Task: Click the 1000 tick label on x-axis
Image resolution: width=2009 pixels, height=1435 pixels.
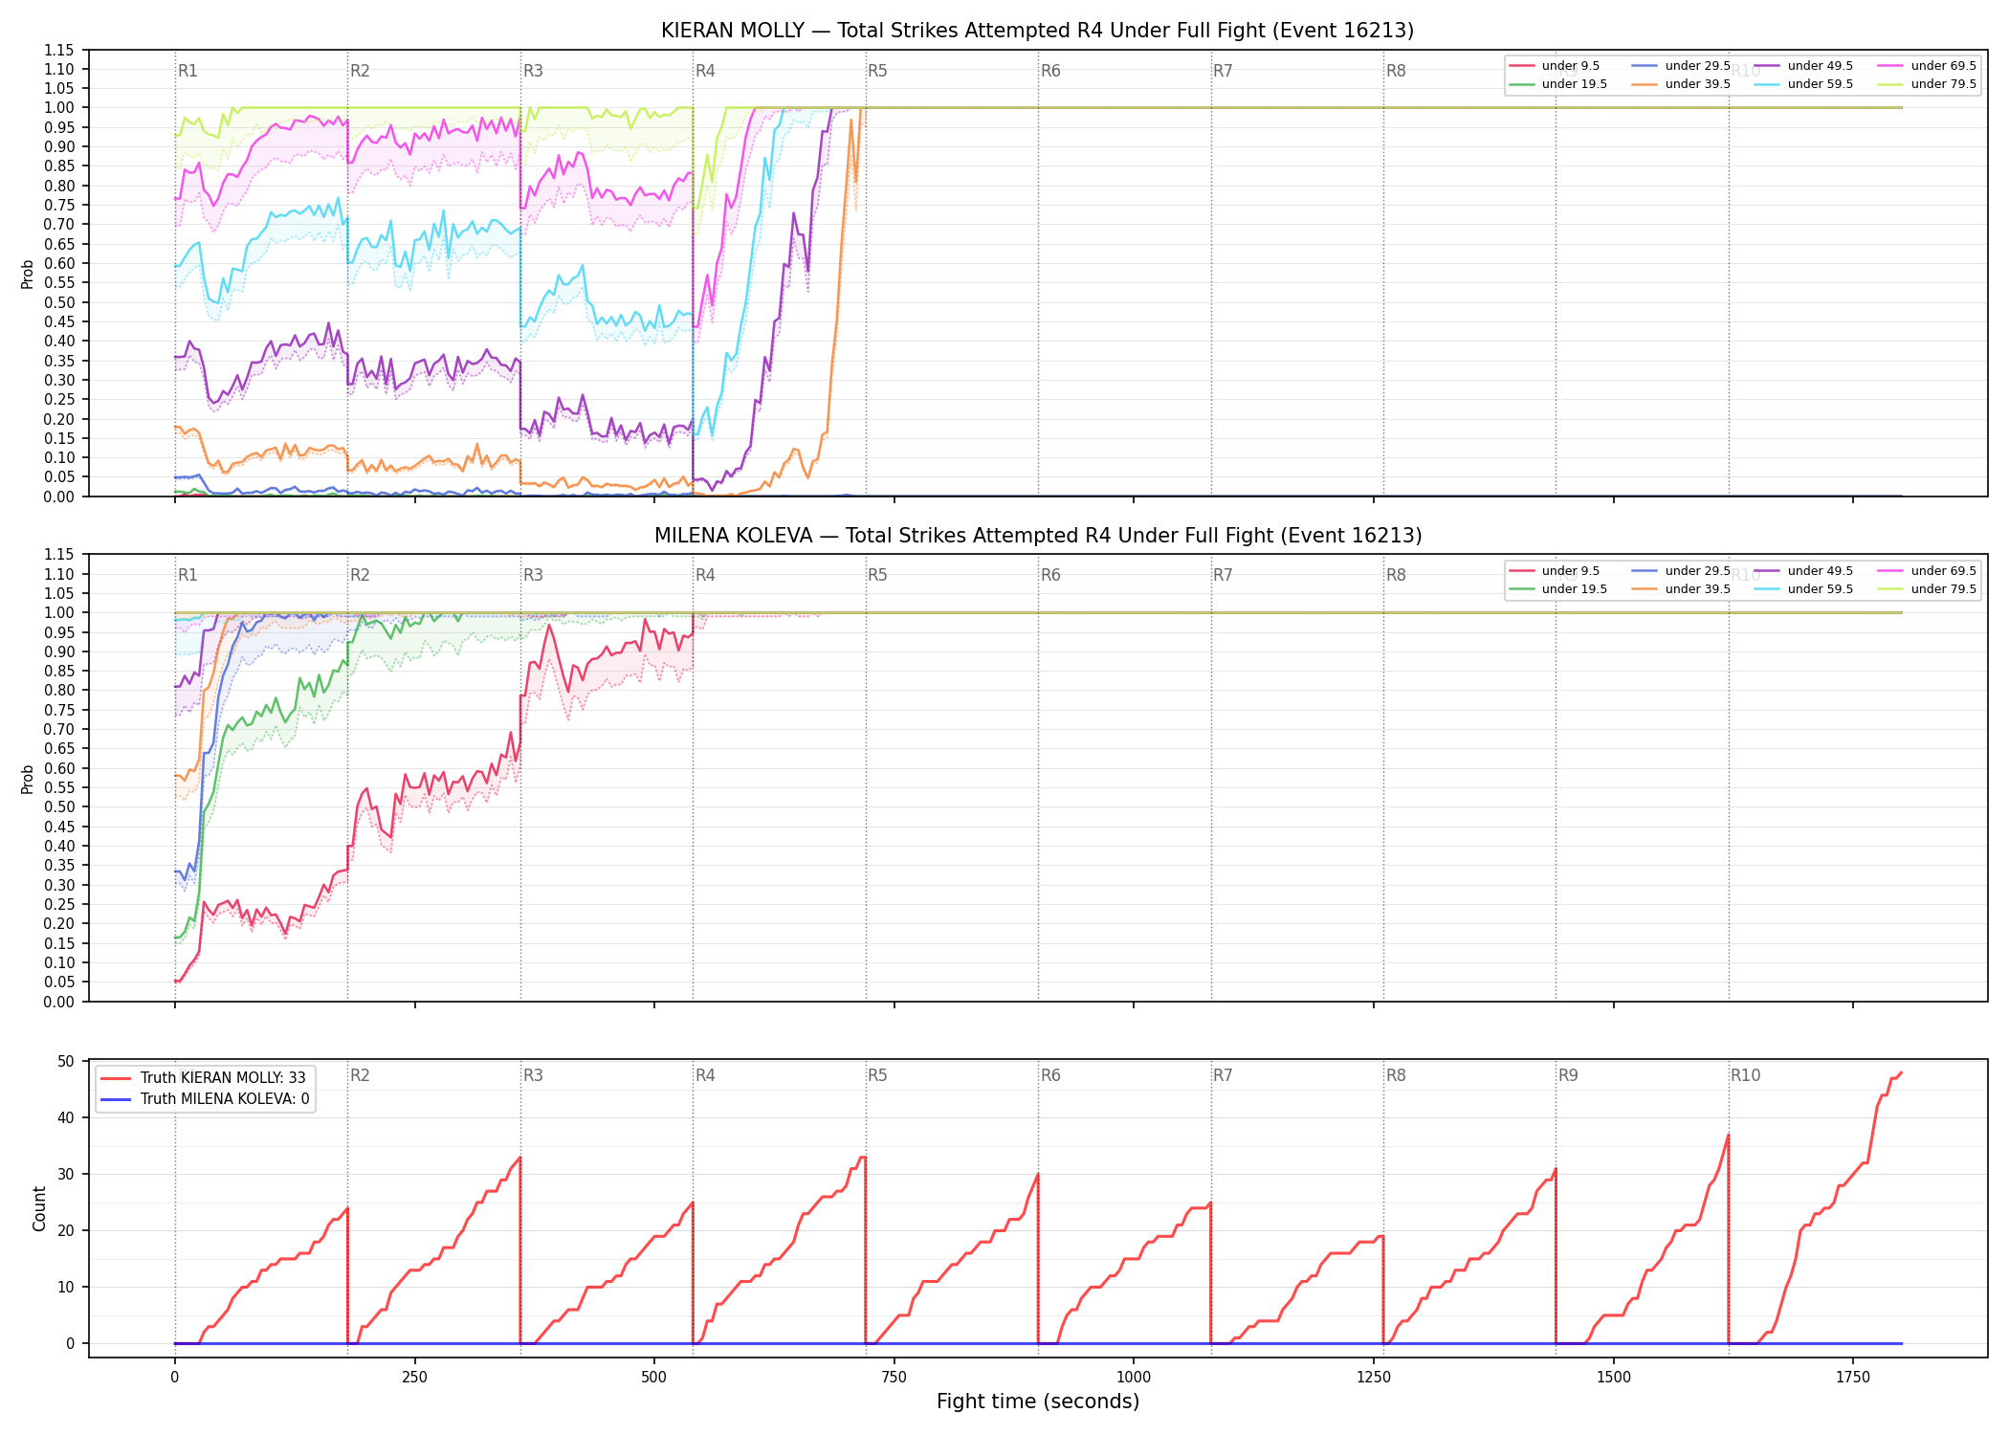Action: [x=1134, y=1378]
